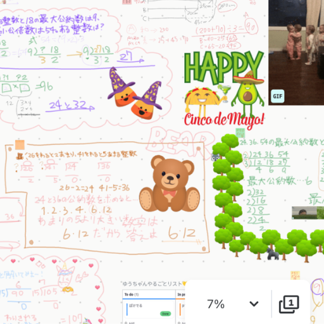
Task: Select the Cinco de Mayo red text
Action: tap(224, 120)
